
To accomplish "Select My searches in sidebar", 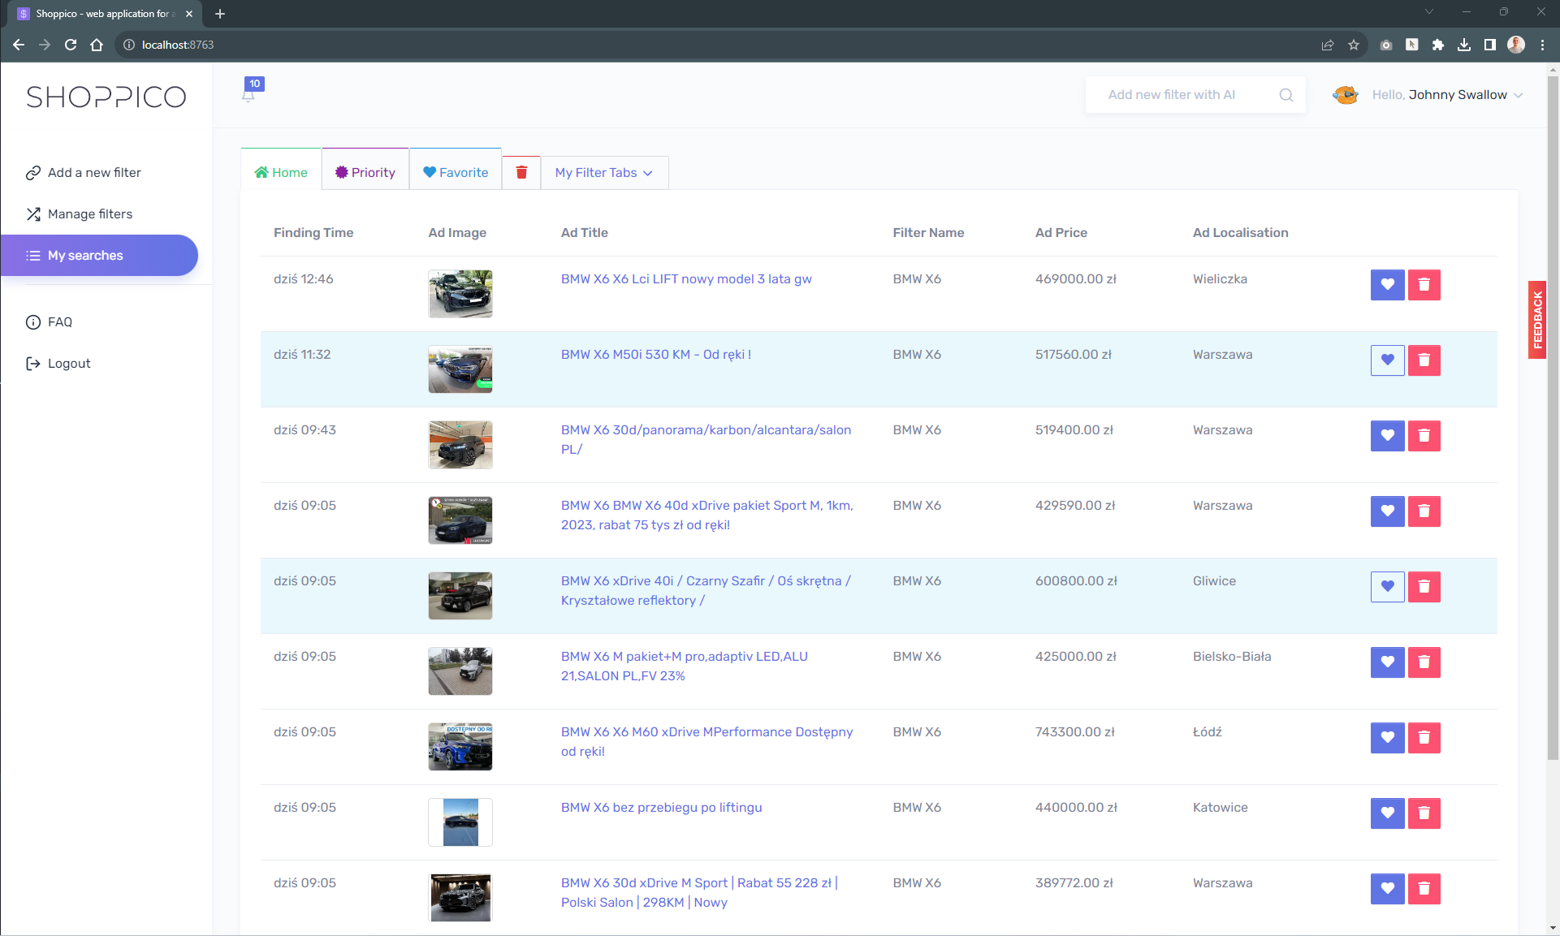I will (99, 255).
